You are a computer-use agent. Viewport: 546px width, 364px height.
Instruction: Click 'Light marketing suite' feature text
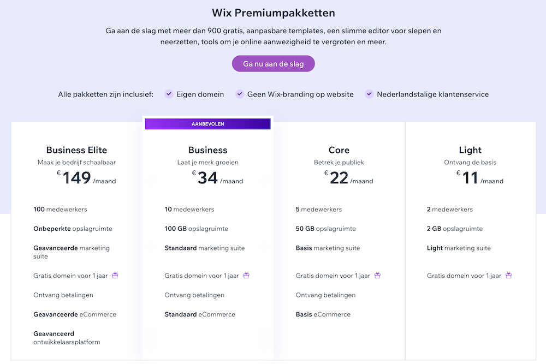click(459, 248)
